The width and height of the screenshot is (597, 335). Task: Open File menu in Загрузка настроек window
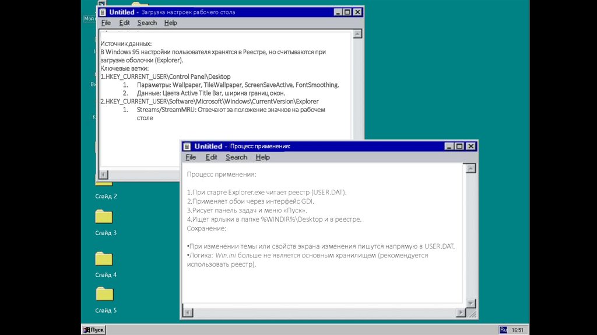pos(106,23)
